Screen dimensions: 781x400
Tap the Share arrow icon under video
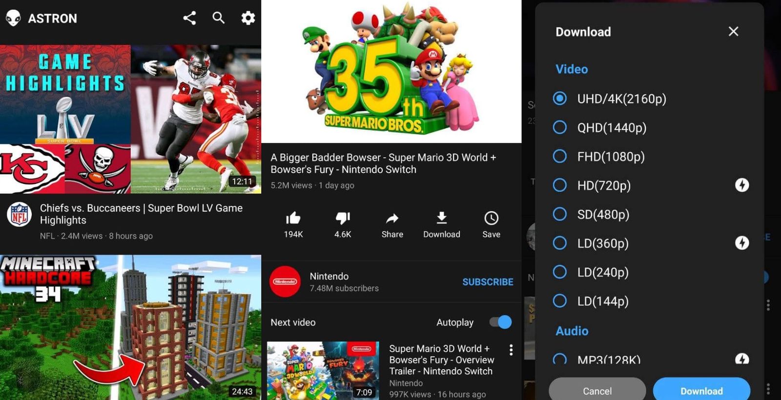pos(392,218)
